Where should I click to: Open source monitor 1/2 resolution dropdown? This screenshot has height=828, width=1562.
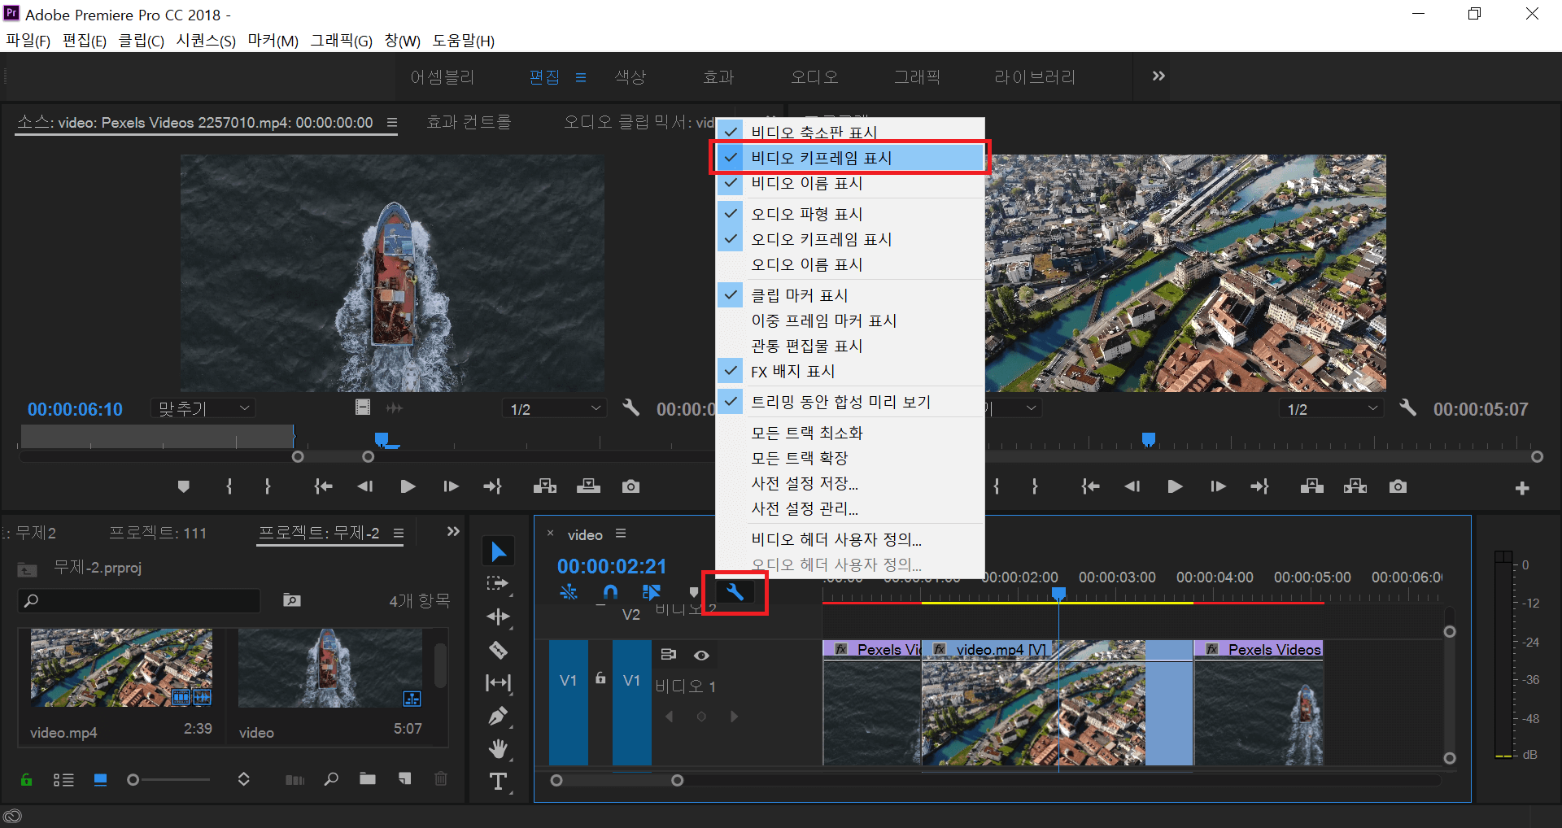pos(555,408)
